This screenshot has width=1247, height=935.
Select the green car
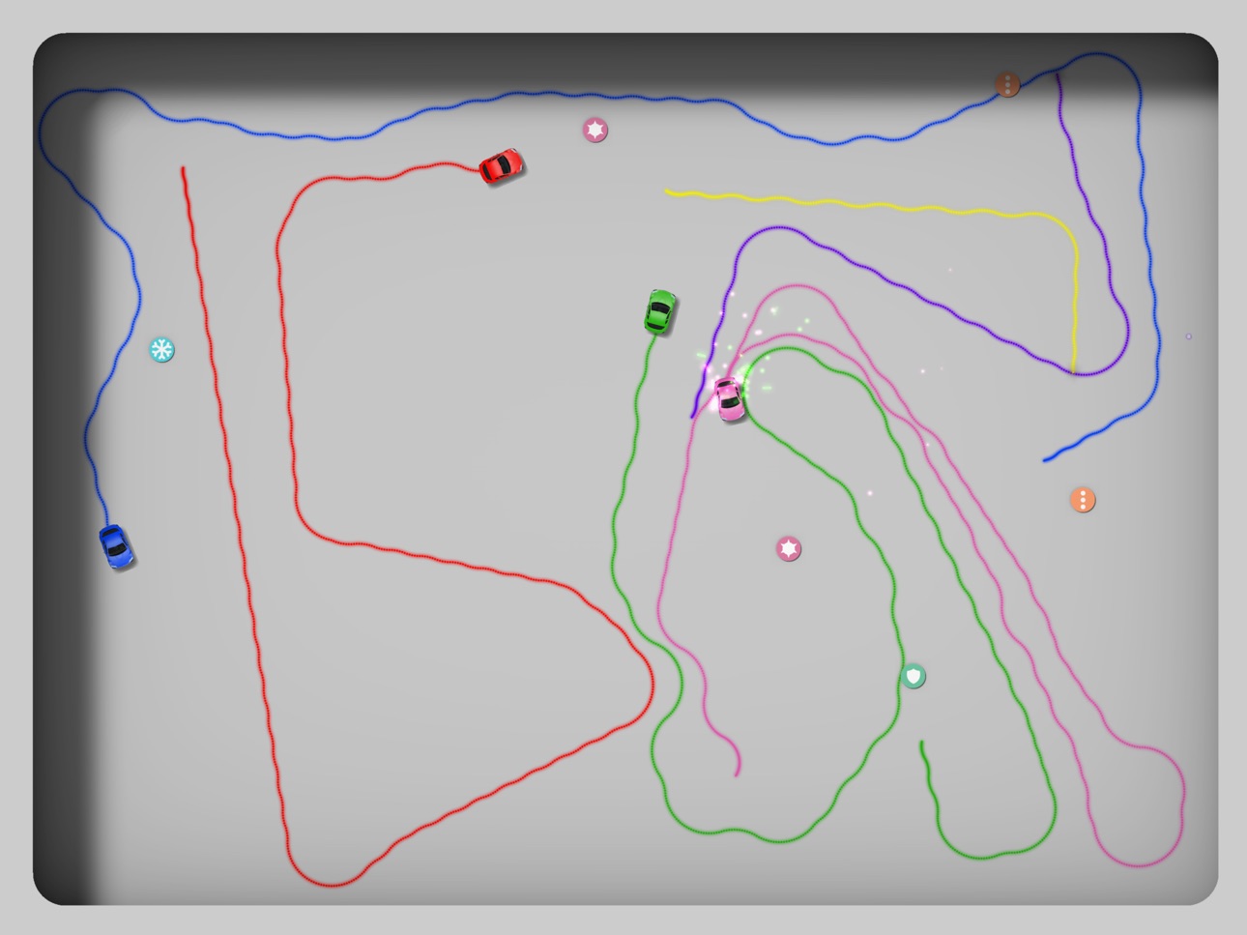point(659,311)
